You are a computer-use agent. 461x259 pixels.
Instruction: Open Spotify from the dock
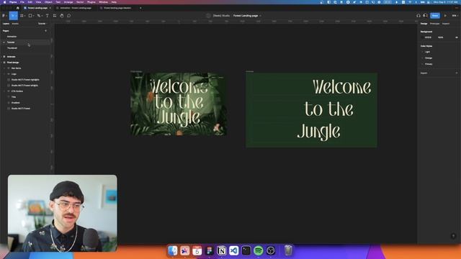tap(259, 250)
